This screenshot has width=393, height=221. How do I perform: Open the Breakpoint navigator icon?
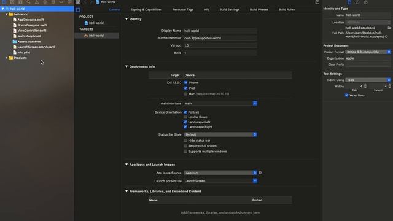(61, 2)
